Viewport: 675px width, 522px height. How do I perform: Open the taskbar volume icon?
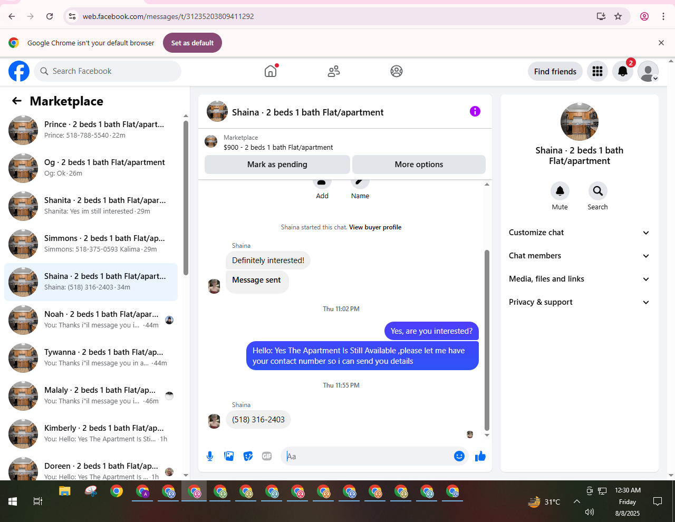coord(590,512)
